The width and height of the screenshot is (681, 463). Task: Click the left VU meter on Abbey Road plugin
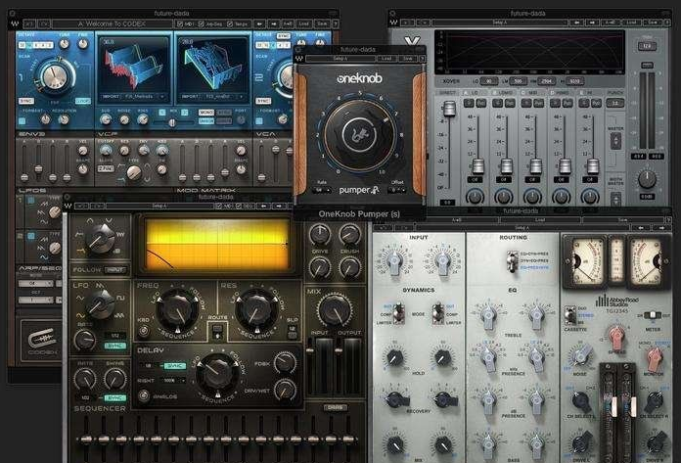point(586,262)
